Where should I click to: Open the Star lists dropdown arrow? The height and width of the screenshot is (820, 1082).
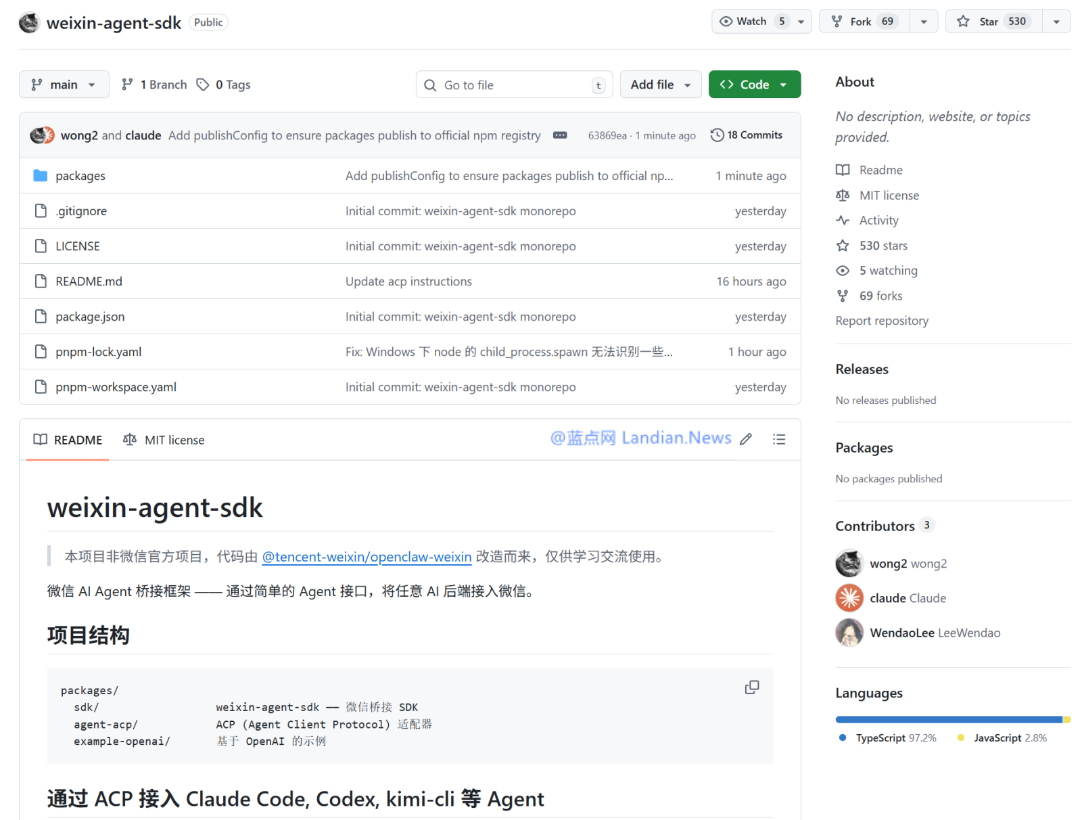point(1056,22)
